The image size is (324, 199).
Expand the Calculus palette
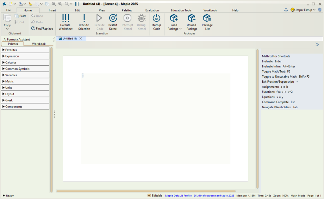click(25, 62)
